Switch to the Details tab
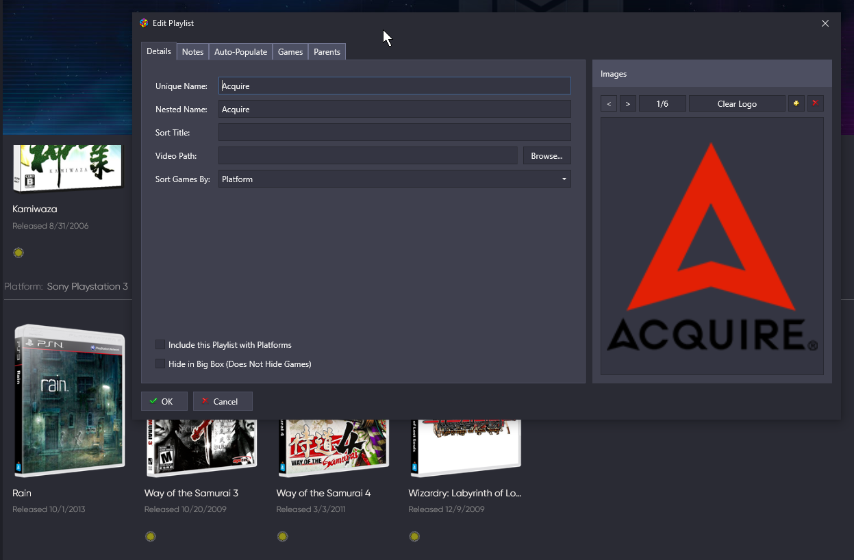 tap(159, 51)
